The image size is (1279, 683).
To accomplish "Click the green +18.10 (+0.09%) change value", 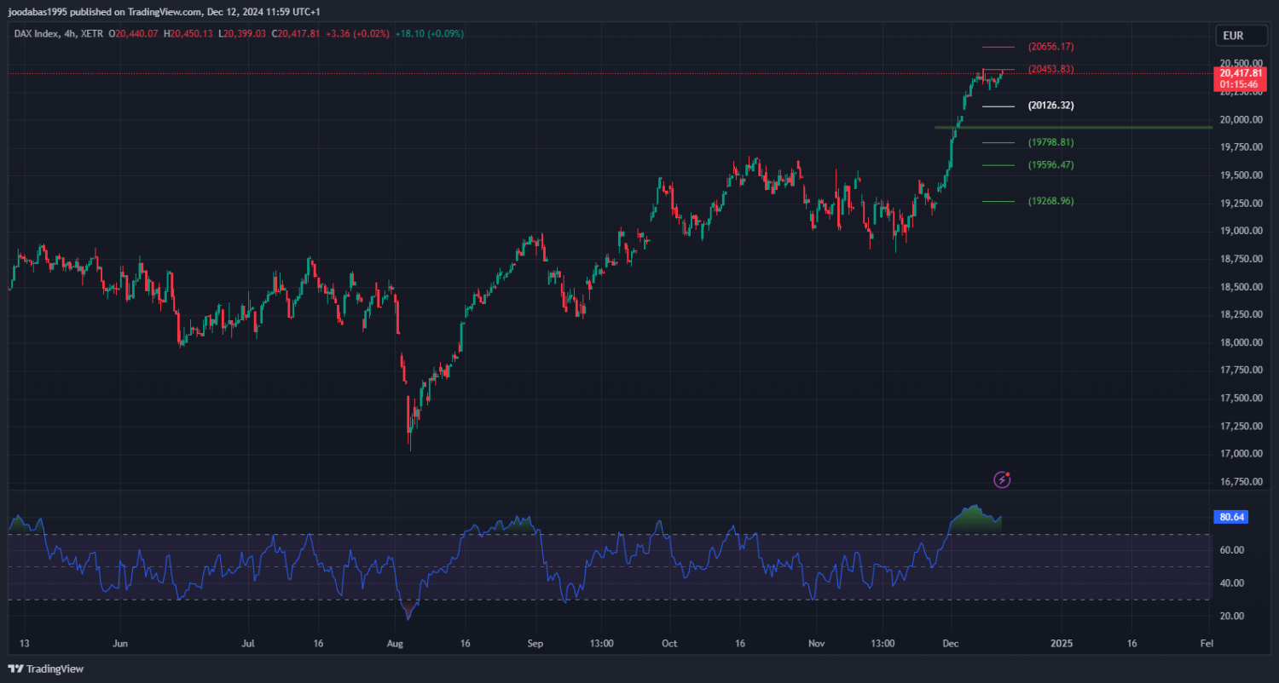I will 429,34.
